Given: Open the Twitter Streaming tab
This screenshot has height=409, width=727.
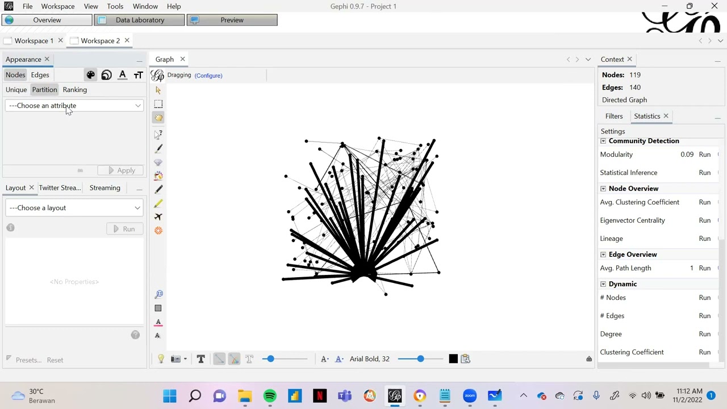Looking at the screenshot, I should 60,187.
